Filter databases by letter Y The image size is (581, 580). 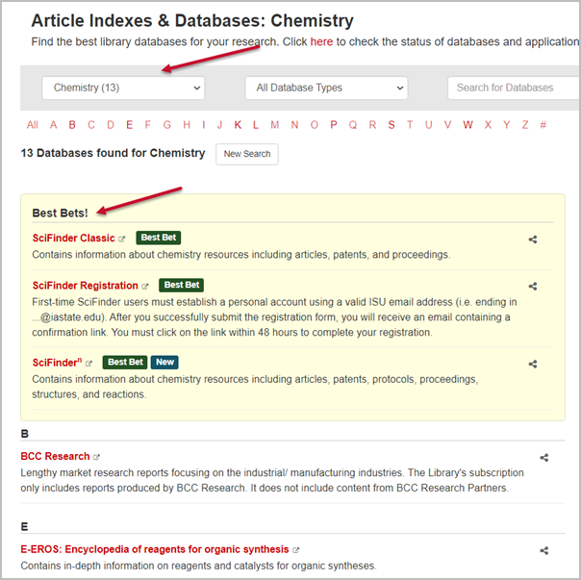click(507, 125)
